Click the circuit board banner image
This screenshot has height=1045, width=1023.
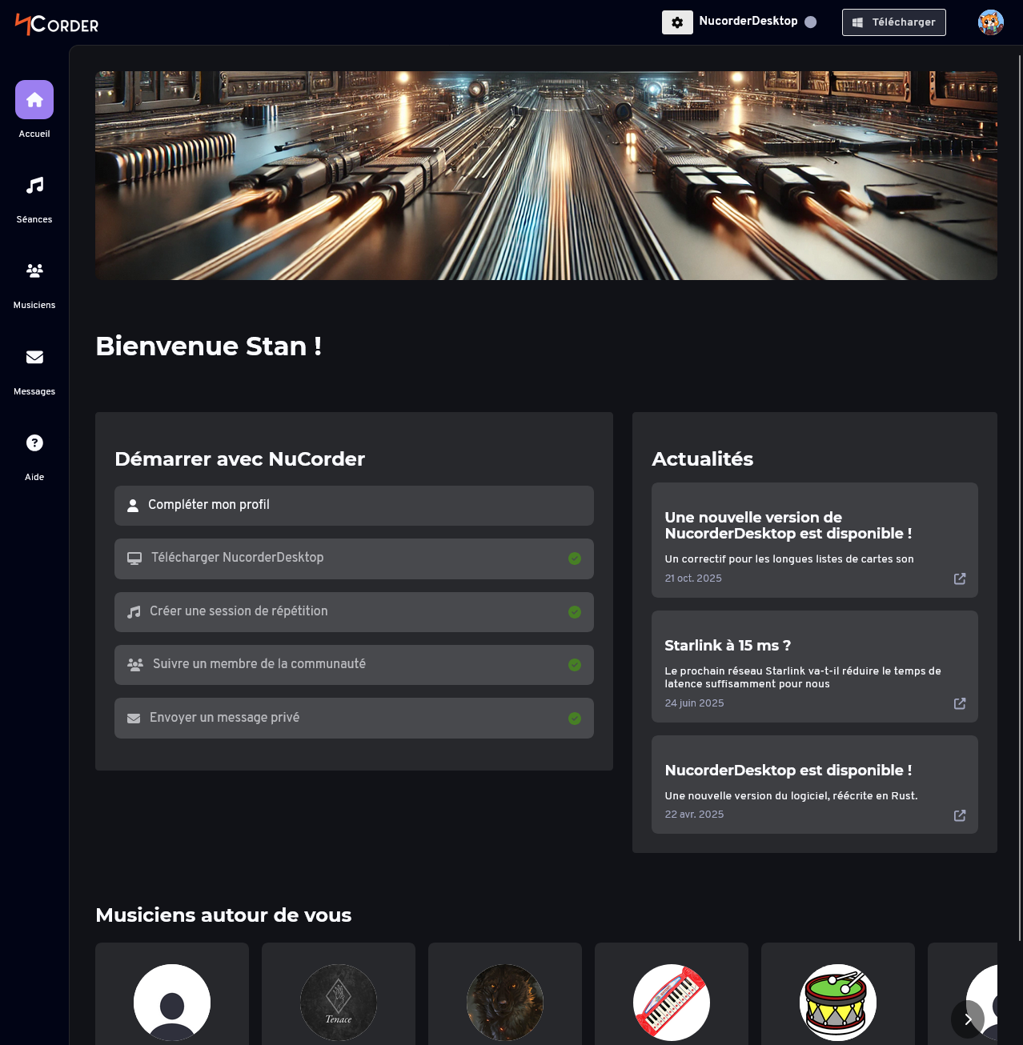tap(546, 175)
